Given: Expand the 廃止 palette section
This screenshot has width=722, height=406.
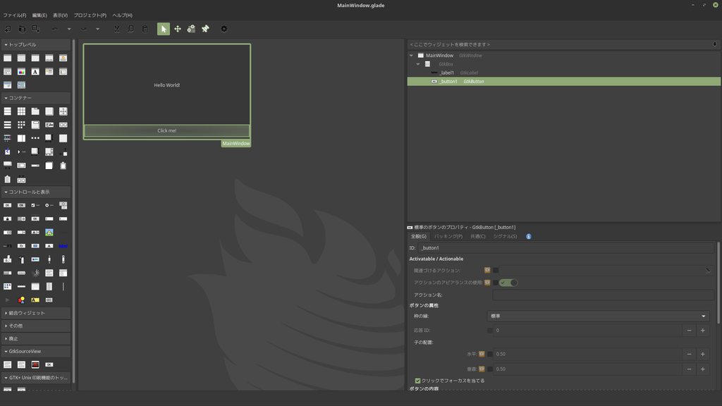Looking at the screenshot, I should (36, 339).
